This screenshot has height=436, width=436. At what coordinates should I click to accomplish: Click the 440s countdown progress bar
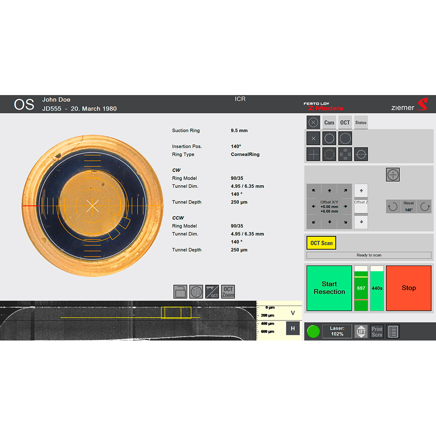pos(377,288)
